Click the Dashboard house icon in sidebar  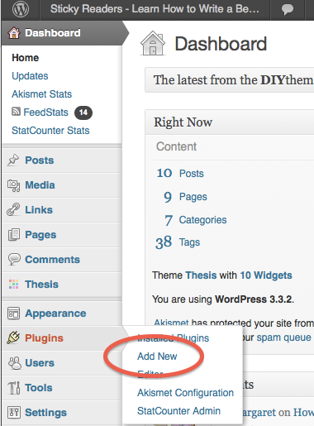click(14, 33)
